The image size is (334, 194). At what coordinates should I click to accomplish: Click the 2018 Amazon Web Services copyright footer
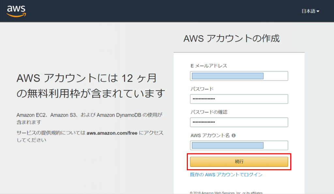point(226,192)
